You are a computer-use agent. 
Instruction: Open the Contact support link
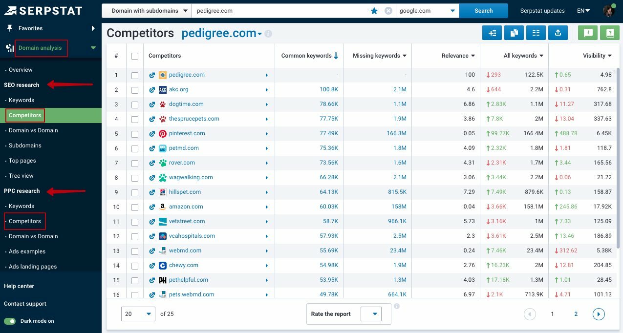[x=25, y=304]
